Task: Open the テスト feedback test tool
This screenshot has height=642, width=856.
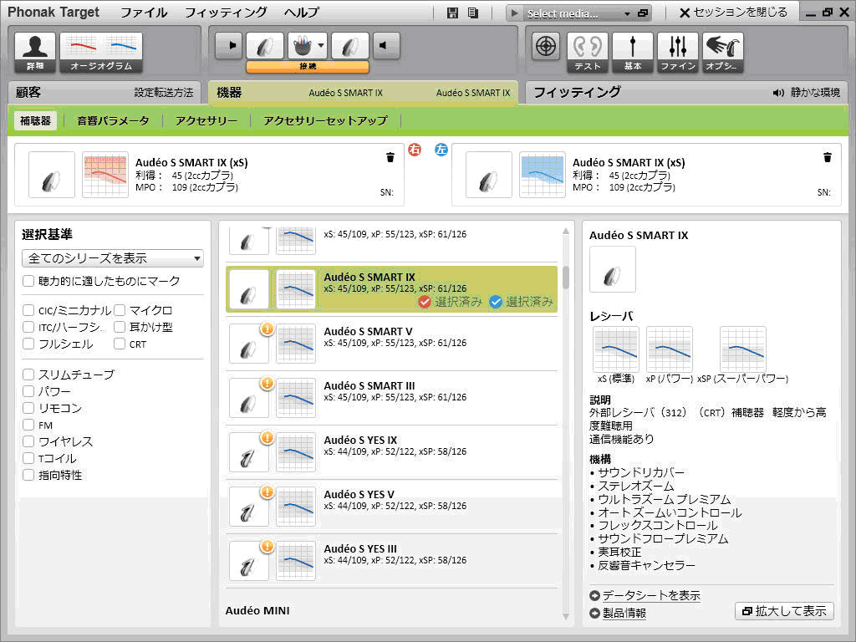Action: coord(588,52)
